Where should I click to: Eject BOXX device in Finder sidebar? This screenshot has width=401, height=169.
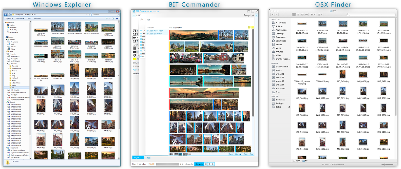tap(289, 107)
